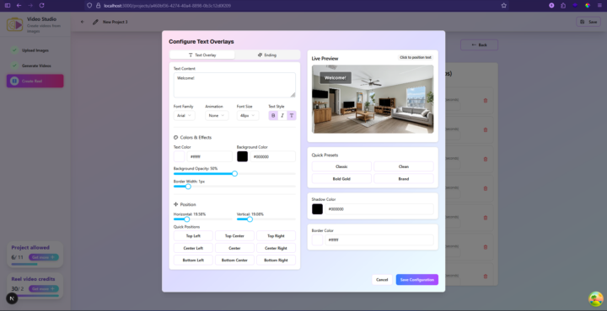Open the Text Color swatch
The width and height of the screenshot is (607, 311).
click(x=179, y=156)
